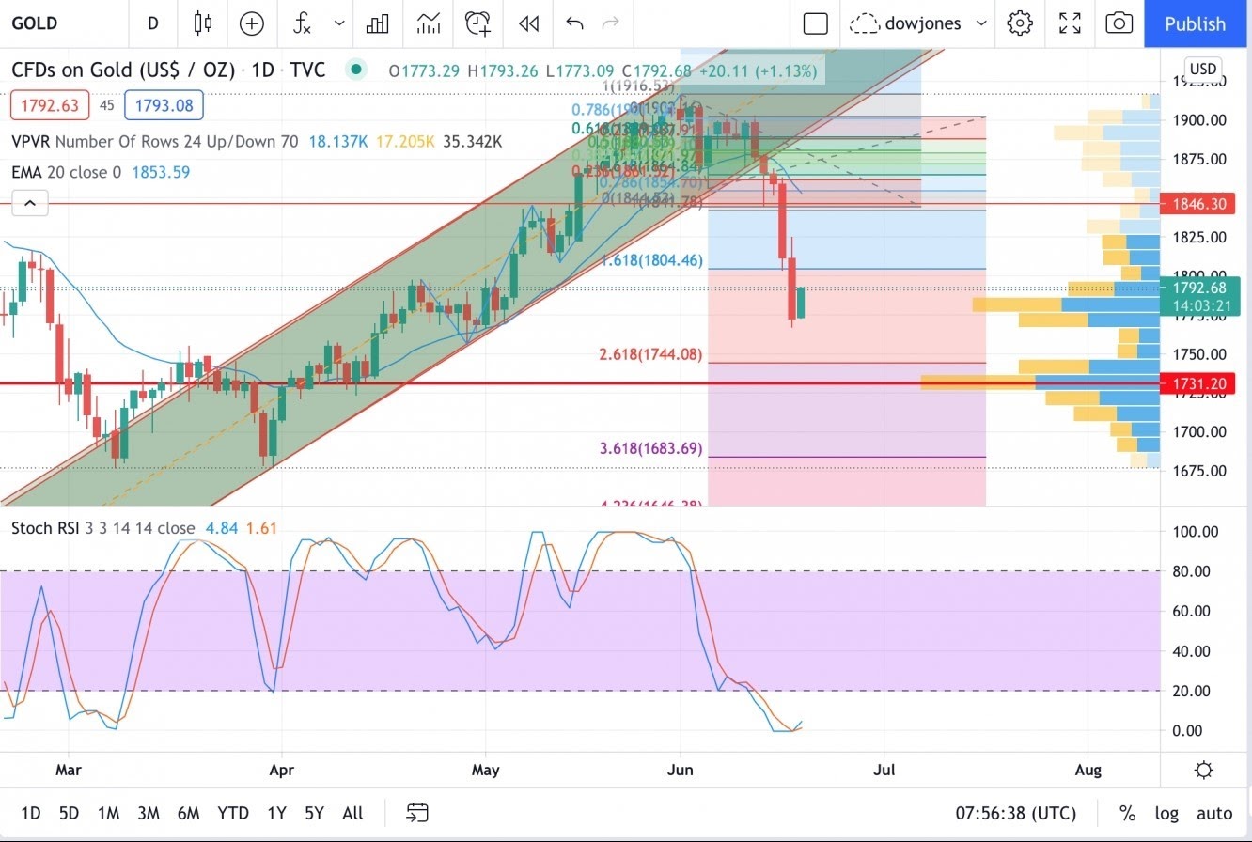Create an alert with the alarm clock icon
The width and height of the screenshot is (1252, 842).
coord(478,23)
